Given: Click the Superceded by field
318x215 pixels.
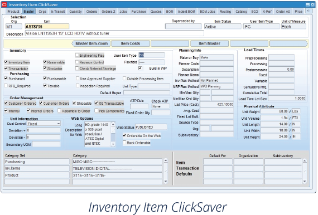Looking at the screenshot, I should 184,27.
